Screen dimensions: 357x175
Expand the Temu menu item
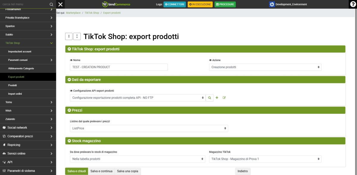(28, 102)
